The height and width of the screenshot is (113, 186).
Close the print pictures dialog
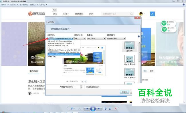tap(137, 18)
